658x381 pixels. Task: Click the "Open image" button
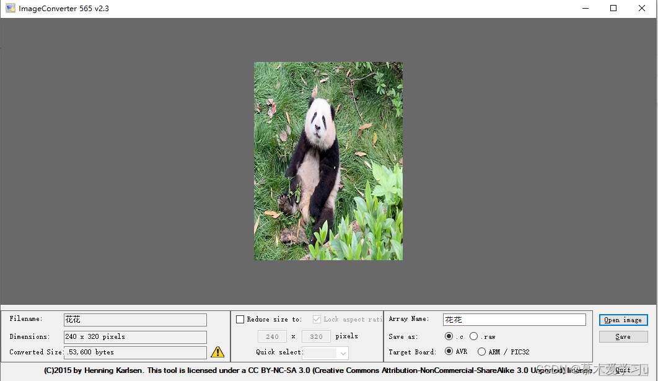623,320
